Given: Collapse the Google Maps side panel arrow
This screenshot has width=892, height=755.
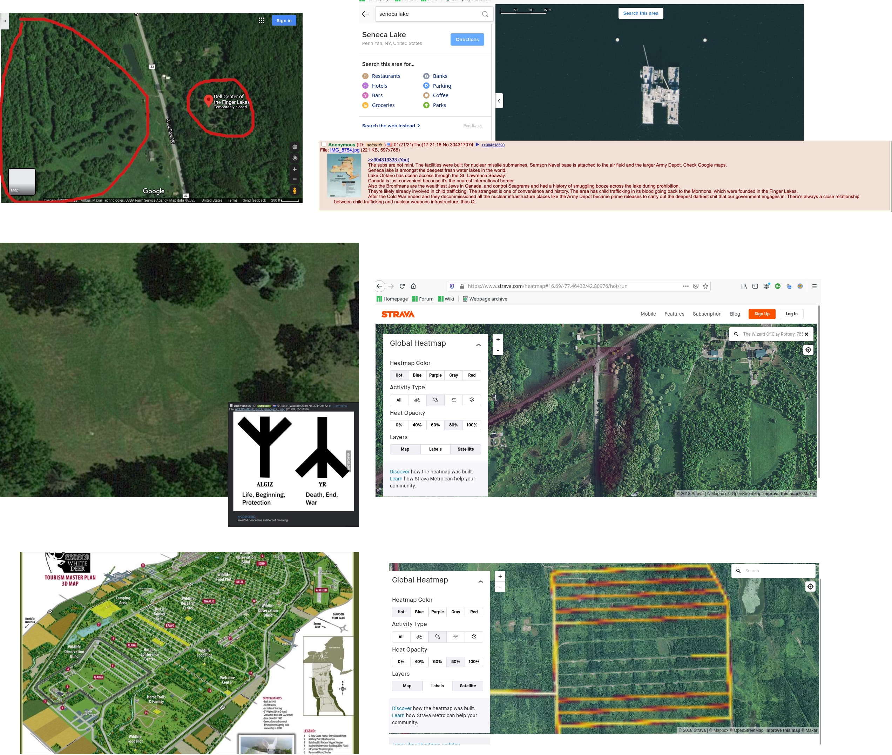Looking at the screenshot, I should pyautogui.click(x=5, y=21).
